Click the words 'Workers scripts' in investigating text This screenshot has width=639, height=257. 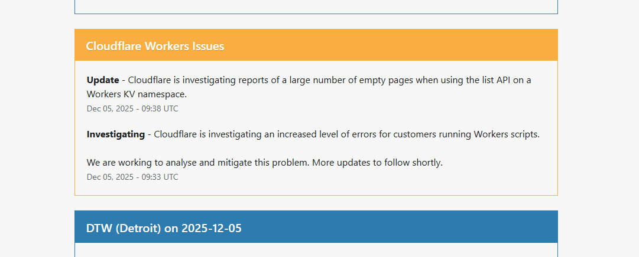point(506,134)
